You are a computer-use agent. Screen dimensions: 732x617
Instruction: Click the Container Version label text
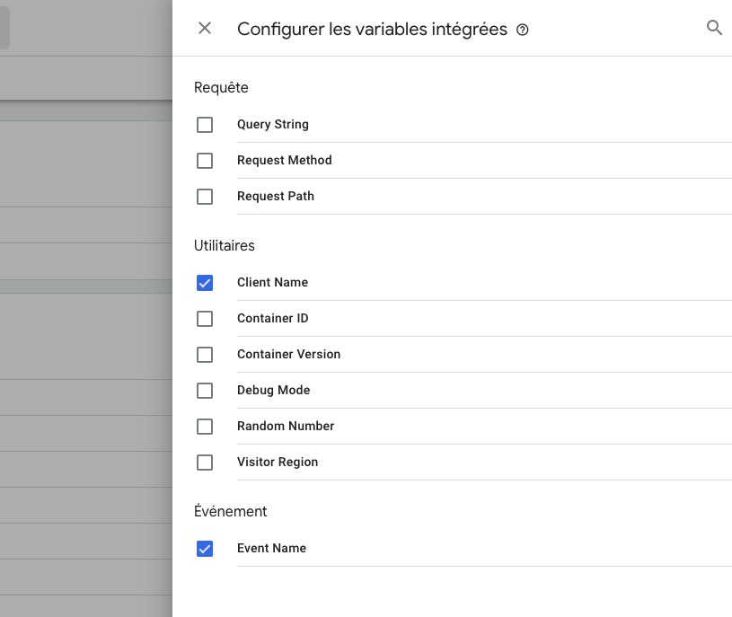pos(288,354)
